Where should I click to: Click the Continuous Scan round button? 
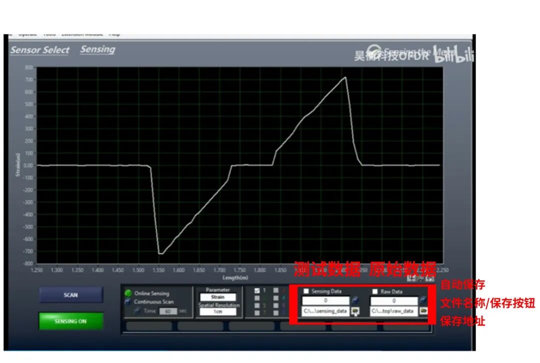pos(128,302)
